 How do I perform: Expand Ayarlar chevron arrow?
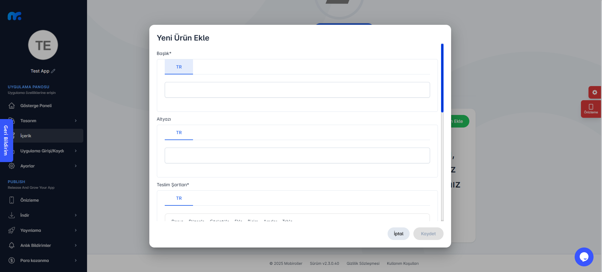pos(76,166)
